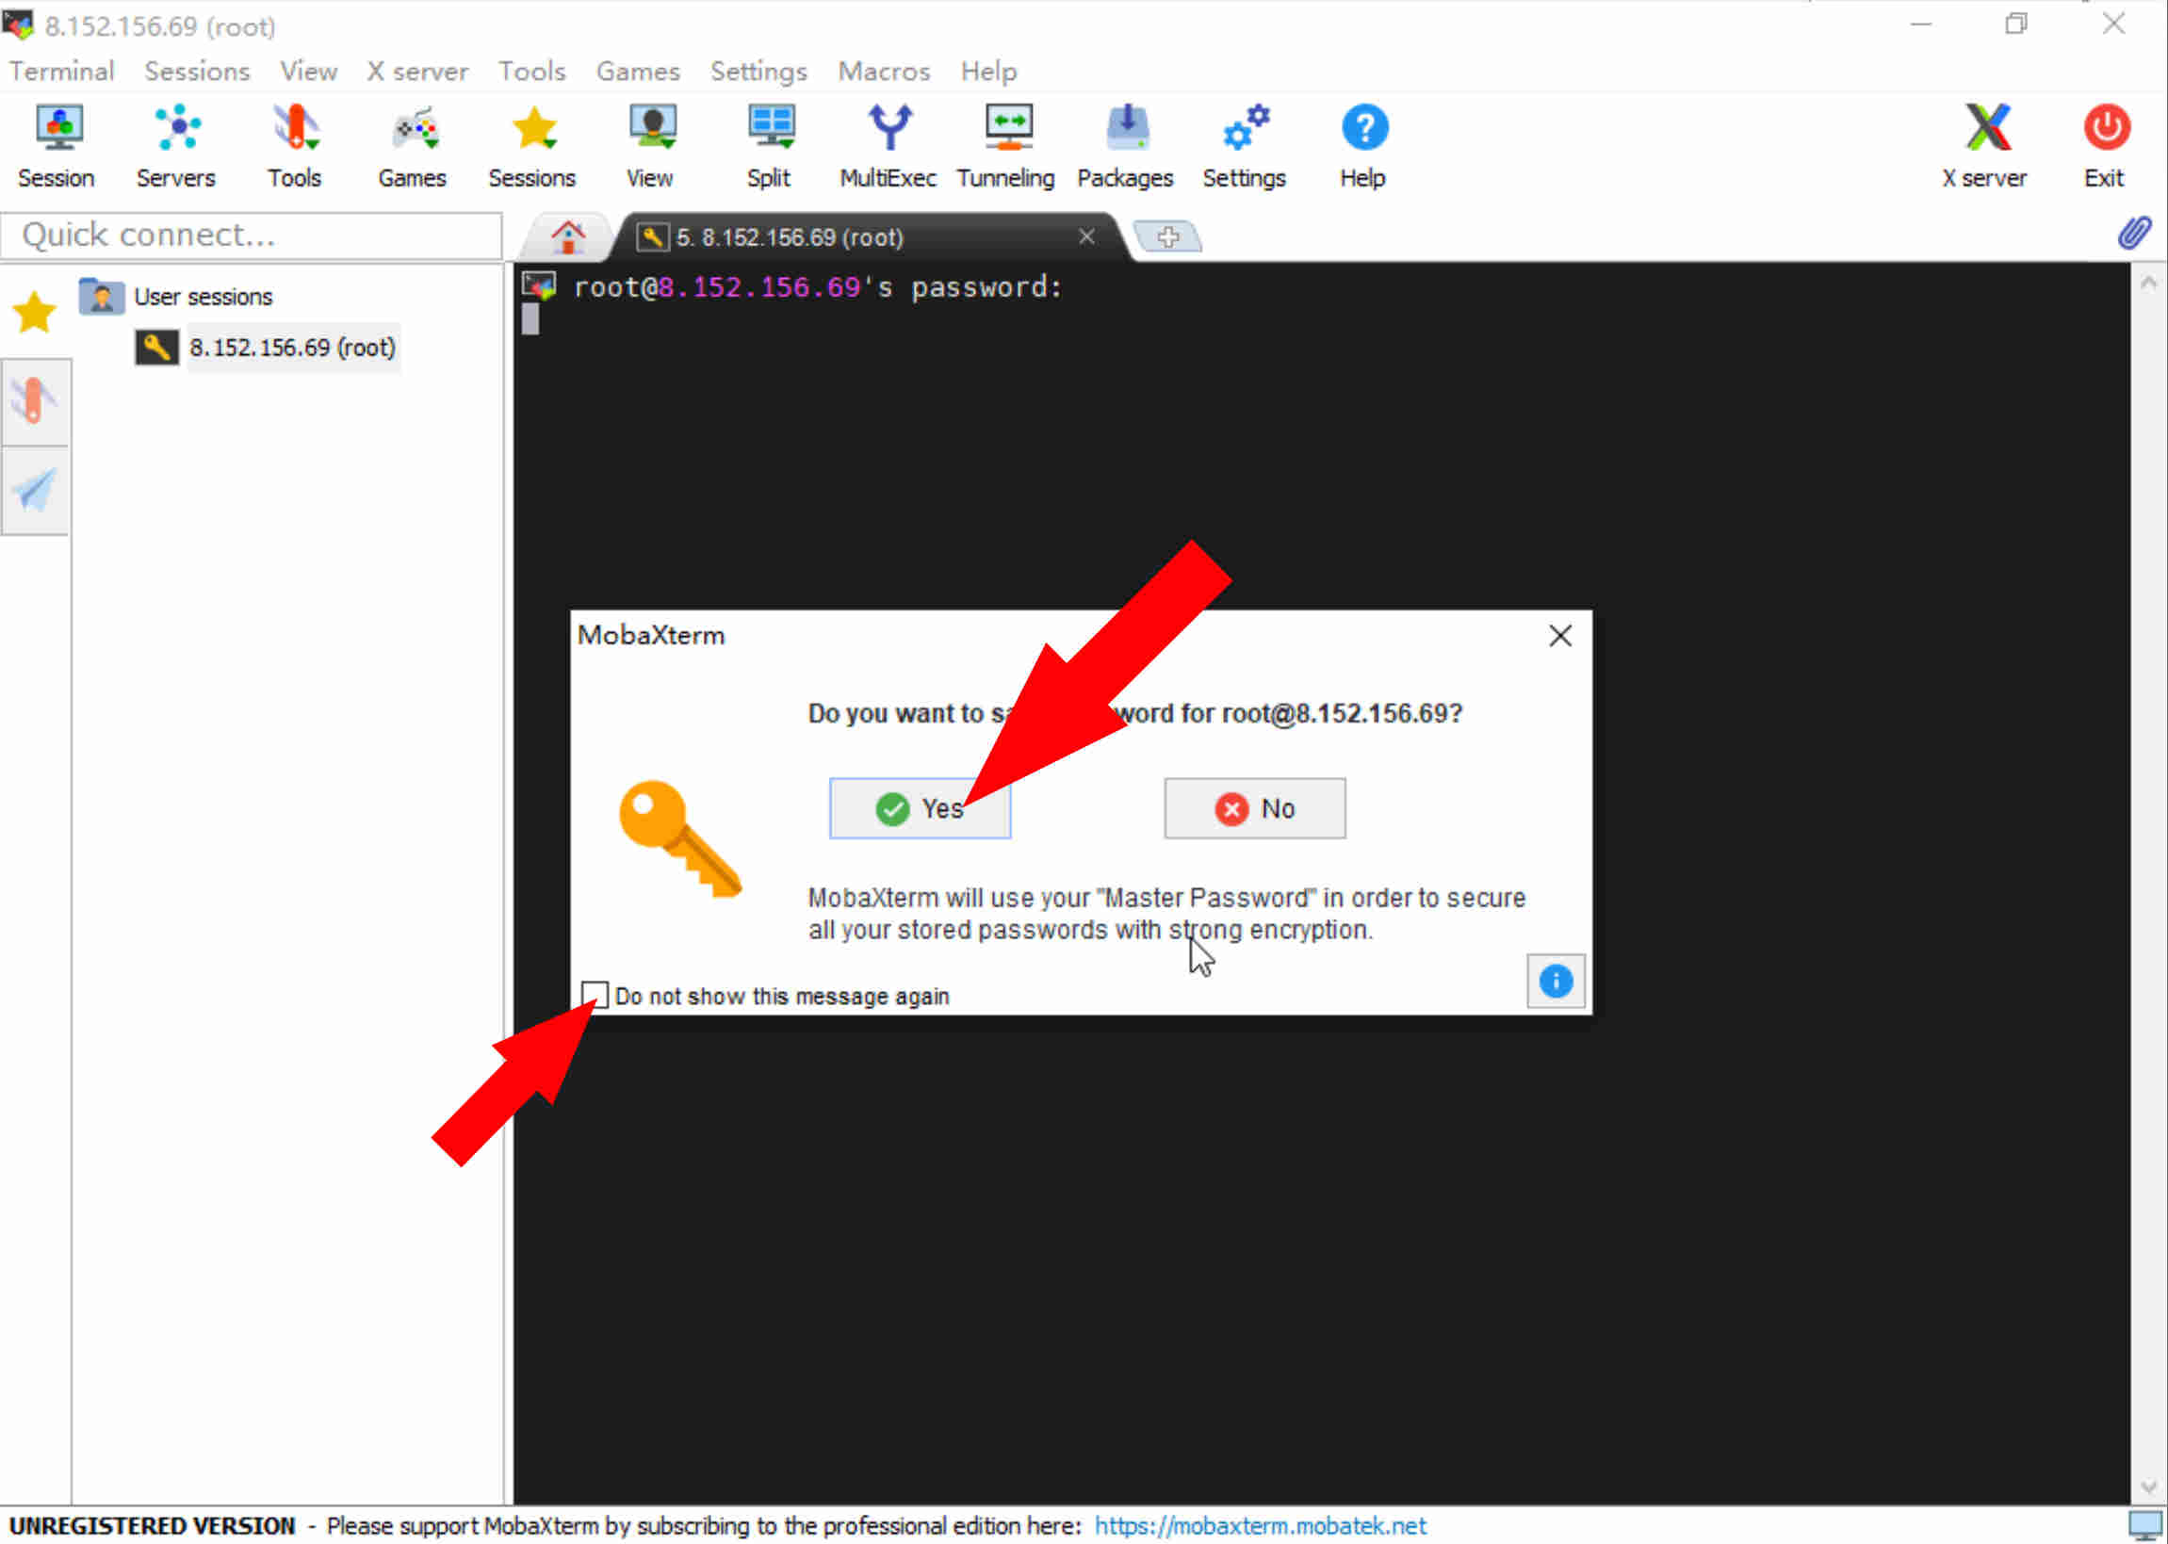
Task: Open the Tools menu
Action: click(x=531, y=72)
